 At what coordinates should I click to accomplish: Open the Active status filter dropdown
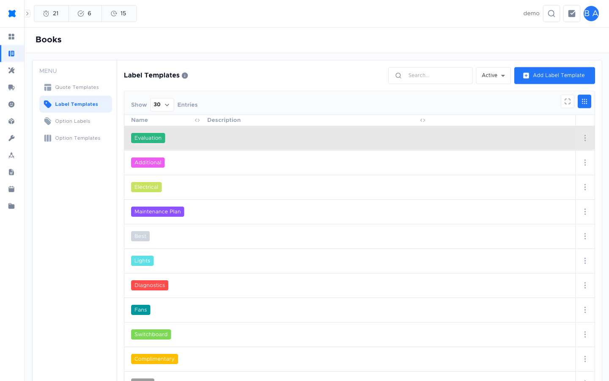pos(493,75)
